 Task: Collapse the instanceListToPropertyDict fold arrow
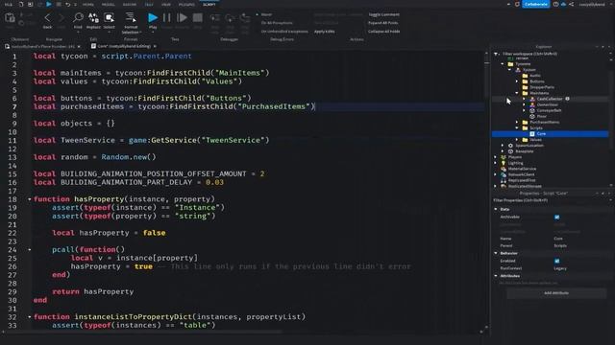[30, 317]
